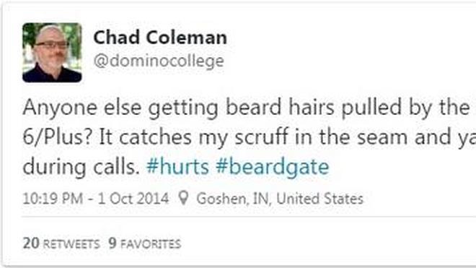Open the #beardgate hashtag
Viewport: 476px width, 268px height.
tap(273, 167)
